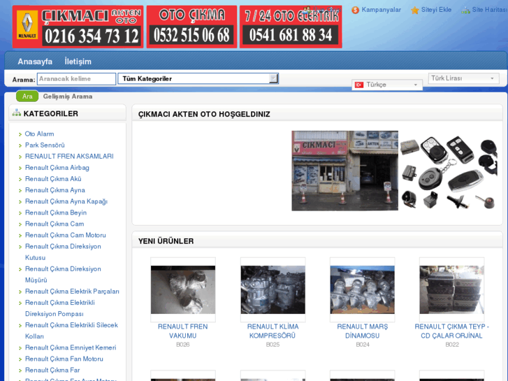Open Renault Çıkma Direksiyon Kutusu category

click(x=63, y=252)
